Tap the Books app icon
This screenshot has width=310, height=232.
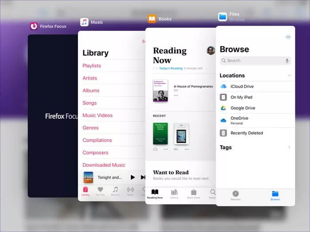coord(152,19)
